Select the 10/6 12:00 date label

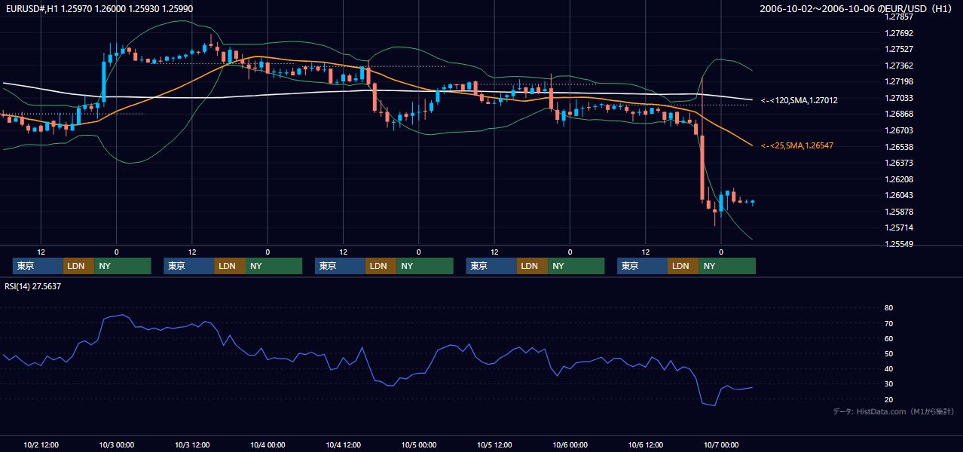[646, 445]
